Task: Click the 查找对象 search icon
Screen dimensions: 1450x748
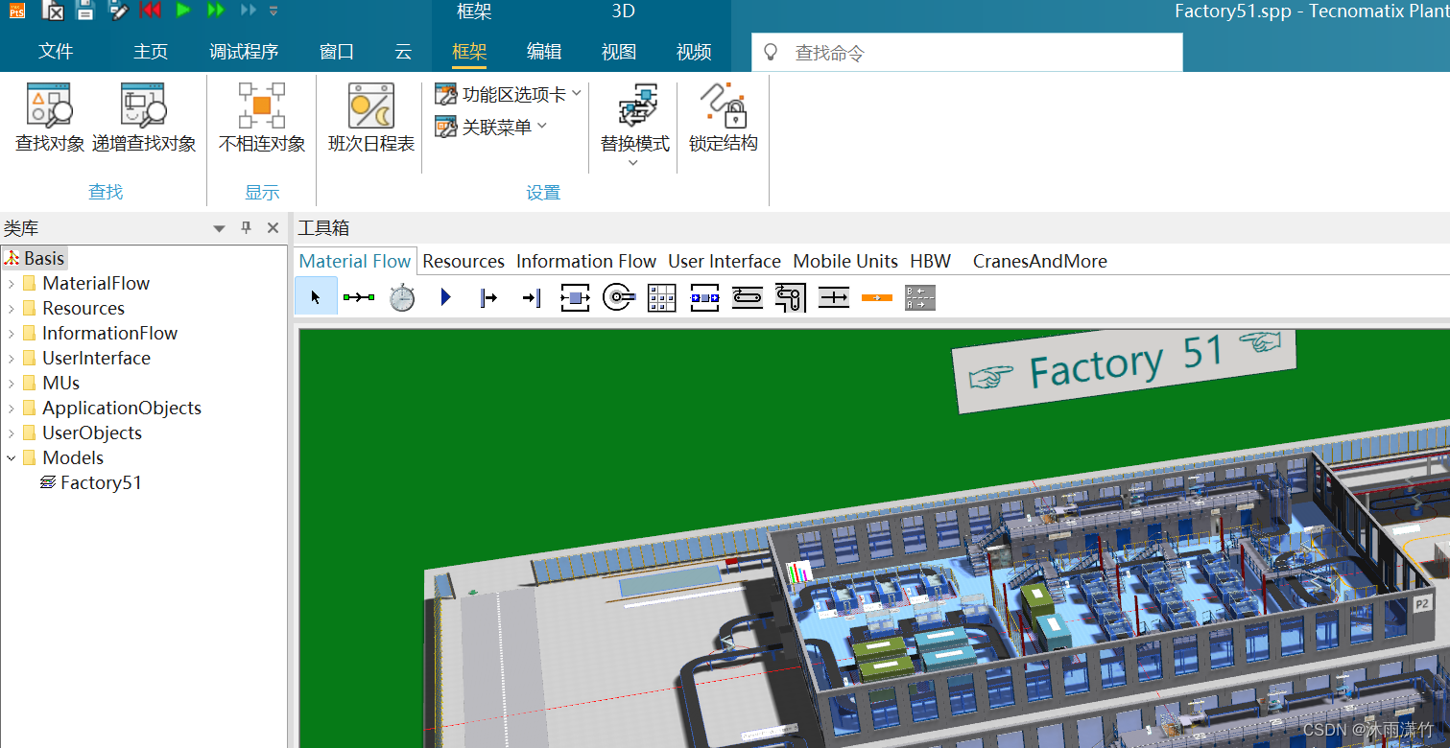Action: [48, 115]
